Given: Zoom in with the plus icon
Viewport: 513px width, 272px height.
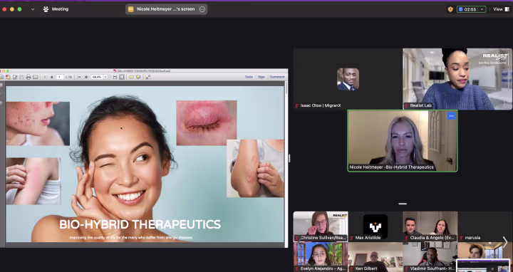Looking at the screenshot, I should pos(86,77).
